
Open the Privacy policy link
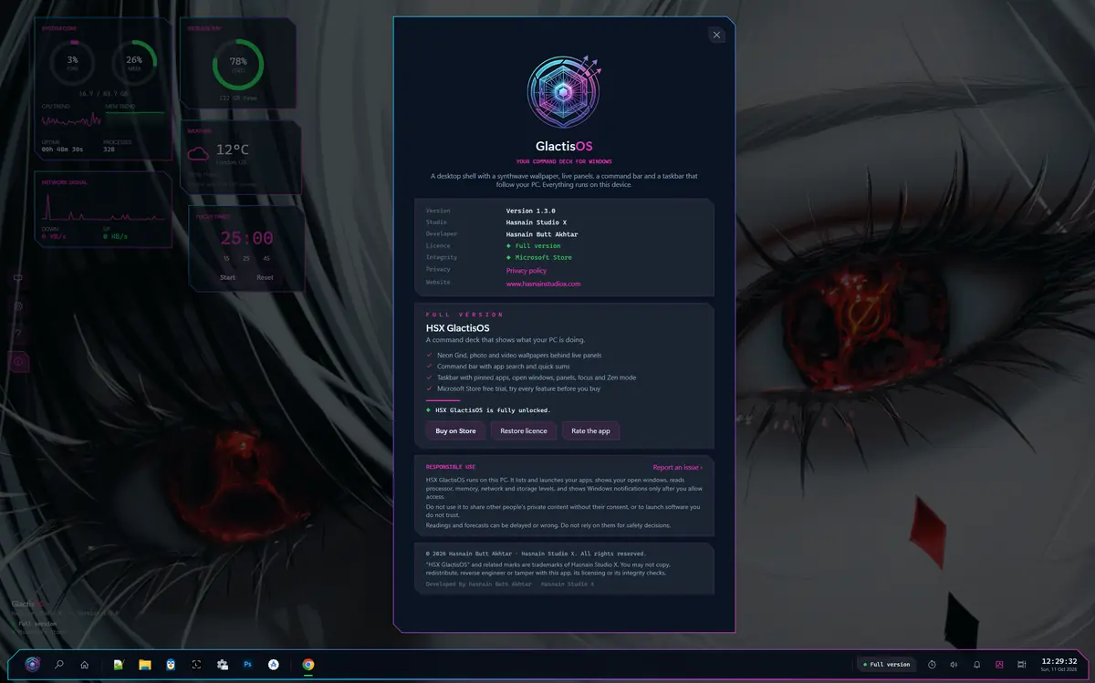point(527,271)
